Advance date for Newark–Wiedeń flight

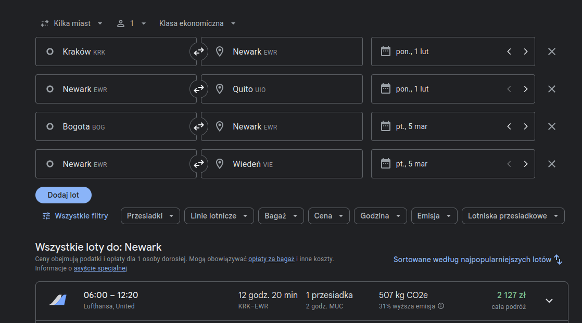point(526,164)
